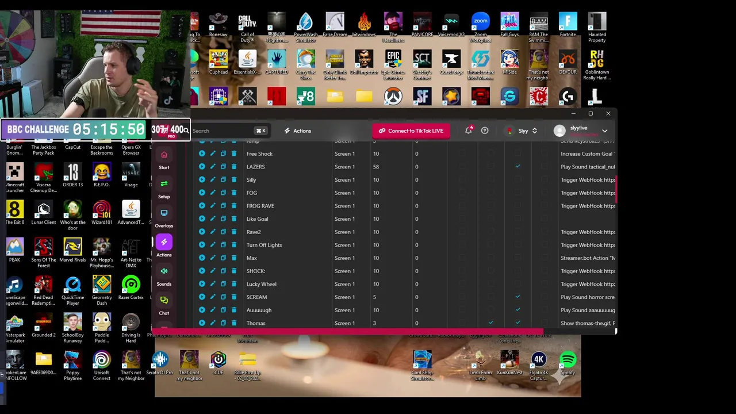Go to the Start sidebar section

[164, 159]
